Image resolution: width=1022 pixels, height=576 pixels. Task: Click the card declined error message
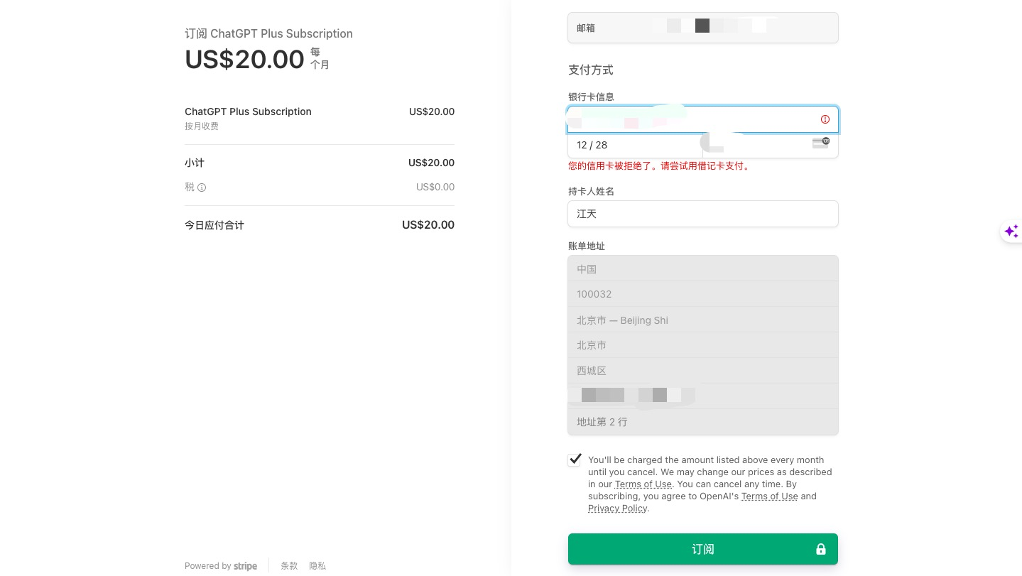(660, 166)
